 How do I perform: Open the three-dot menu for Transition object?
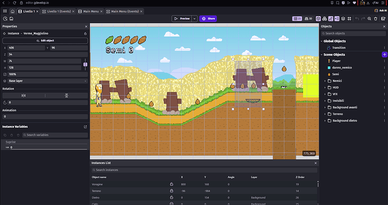[384, 48]
